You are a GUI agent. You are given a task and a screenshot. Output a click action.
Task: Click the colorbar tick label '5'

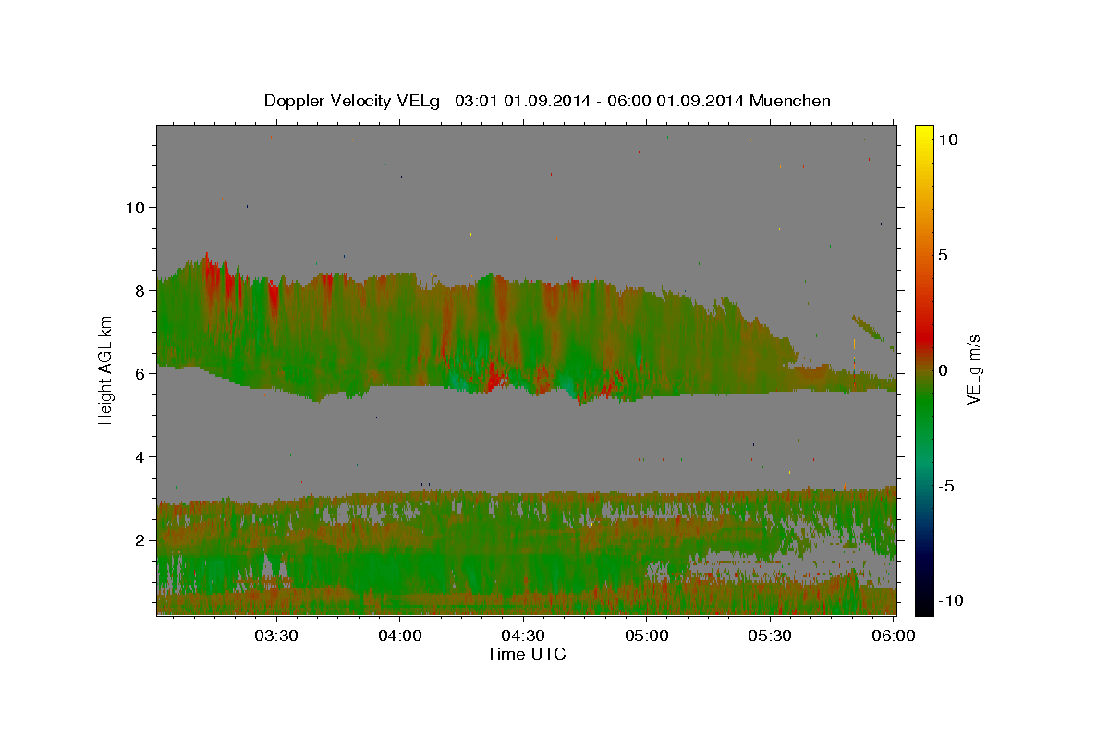[943, 254]
